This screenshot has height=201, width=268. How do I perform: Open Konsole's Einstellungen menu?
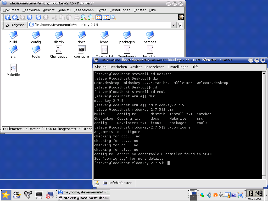tap(178, 67)
